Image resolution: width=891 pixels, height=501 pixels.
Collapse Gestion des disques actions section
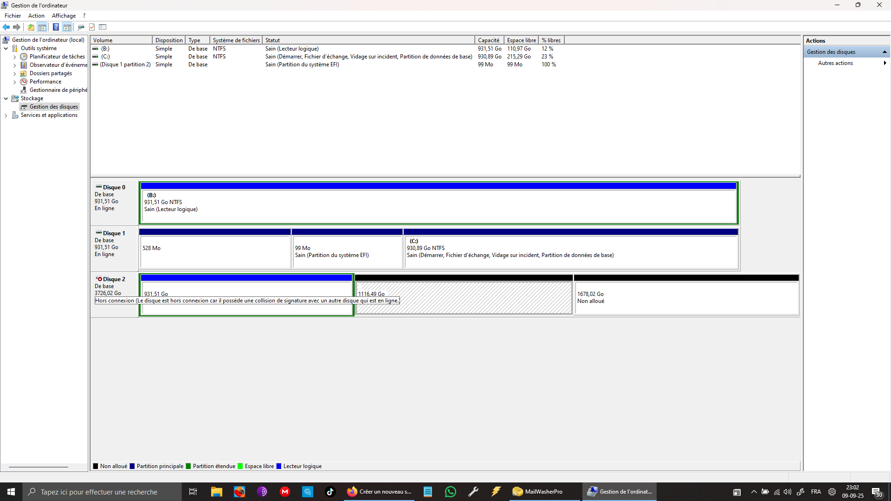tap(885, 52)
